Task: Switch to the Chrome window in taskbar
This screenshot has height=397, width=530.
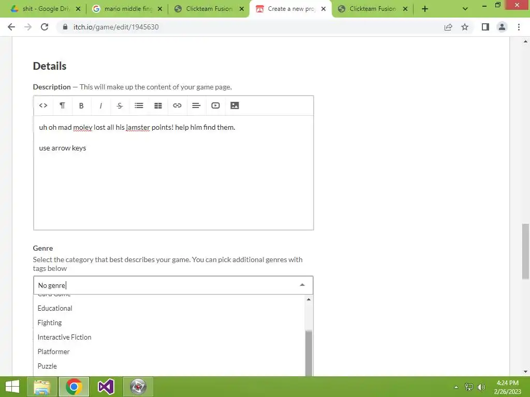Action: coord(74,387)
